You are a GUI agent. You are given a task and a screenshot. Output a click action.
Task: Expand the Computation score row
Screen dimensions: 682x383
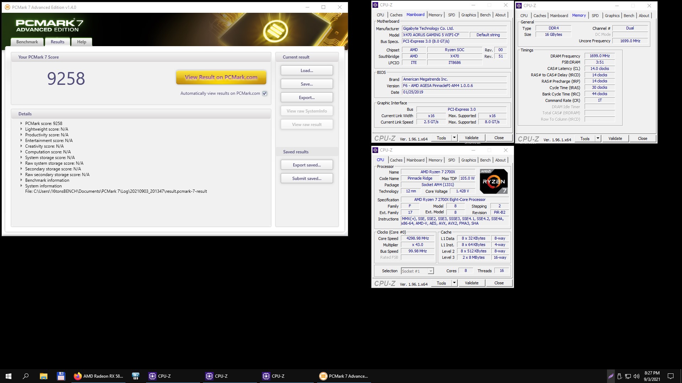click(x=21, y=152)
